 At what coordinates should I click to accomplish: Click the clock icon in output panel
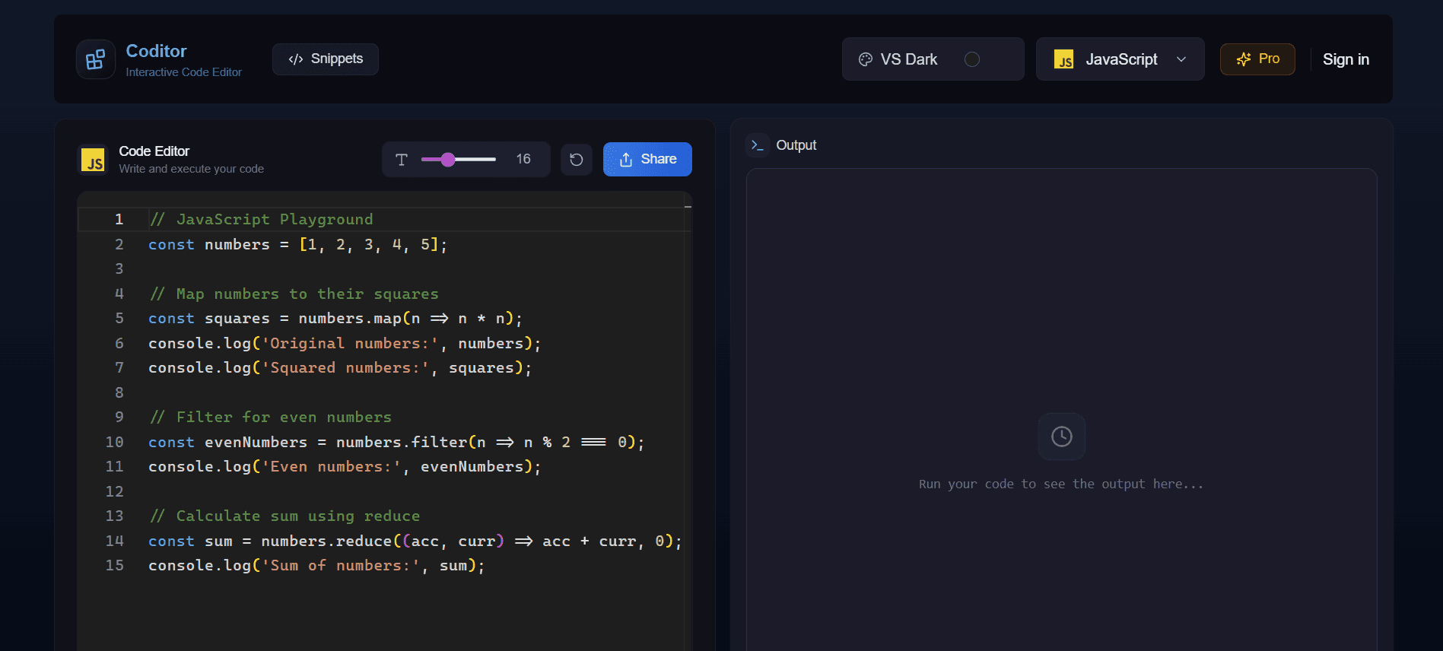tap(1062, 437)
